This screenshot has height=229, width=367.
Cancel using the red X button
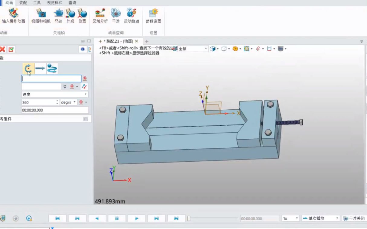tap(3, 49)
